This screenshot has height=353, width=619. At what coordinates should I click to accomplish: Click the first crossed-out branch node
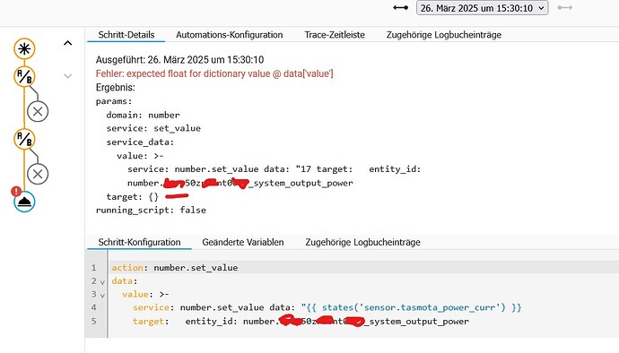click(38, 112)
